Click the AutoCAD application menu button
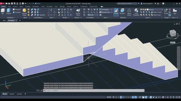The height and width of the screenshot is (101, 181). pyautogui.click(x=2, y=3)
